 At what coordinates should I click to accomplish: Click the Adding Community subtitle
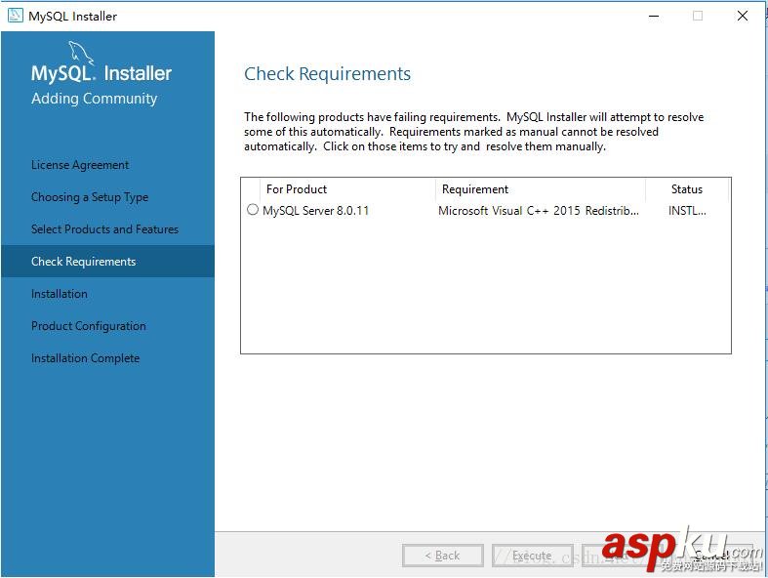click(94, 99)
